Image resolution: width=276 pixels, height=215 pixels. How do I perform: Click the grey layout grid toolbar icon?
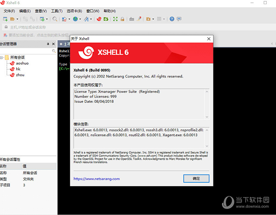tap(159, 19)
